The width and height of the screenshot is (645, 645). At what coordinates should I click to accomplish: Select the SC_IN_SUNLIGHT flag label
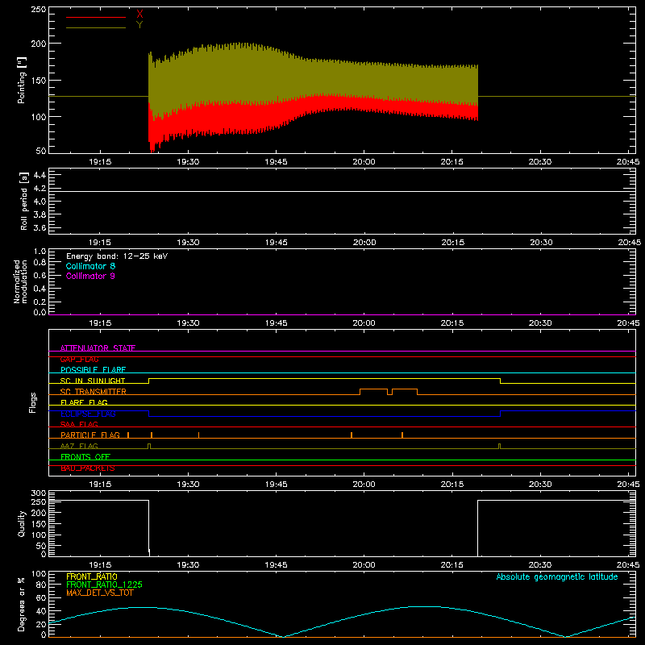93,381
